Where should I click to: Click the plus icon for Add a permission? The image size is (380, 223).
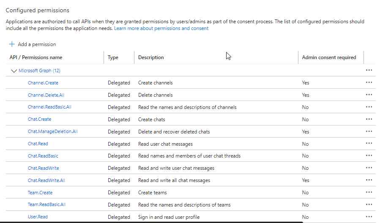(12, 44)
